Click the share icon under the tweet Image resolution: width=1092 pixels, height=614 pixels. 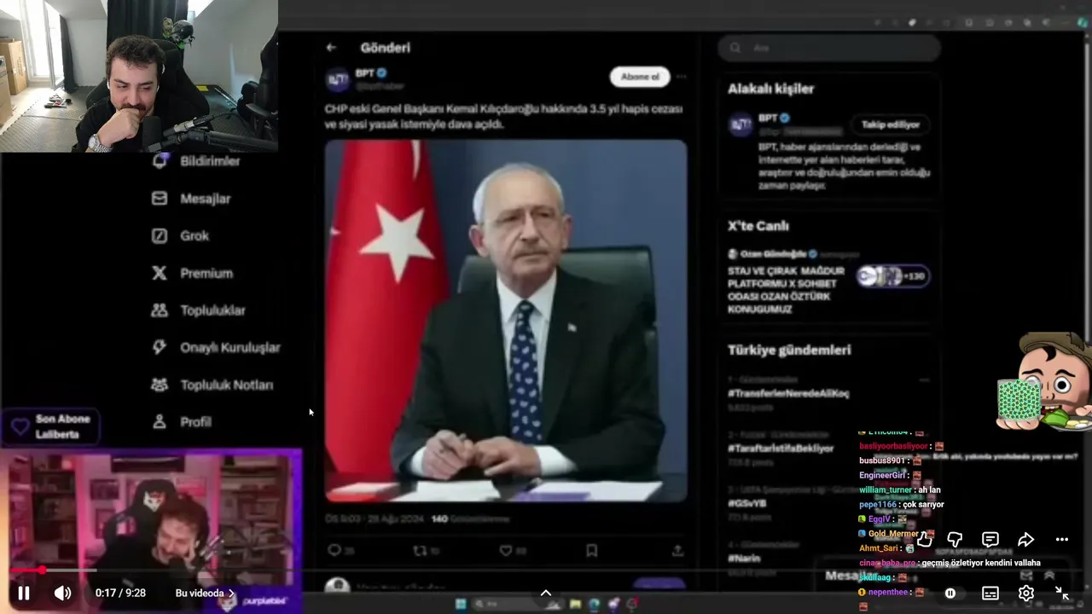[x=677, y=551]
